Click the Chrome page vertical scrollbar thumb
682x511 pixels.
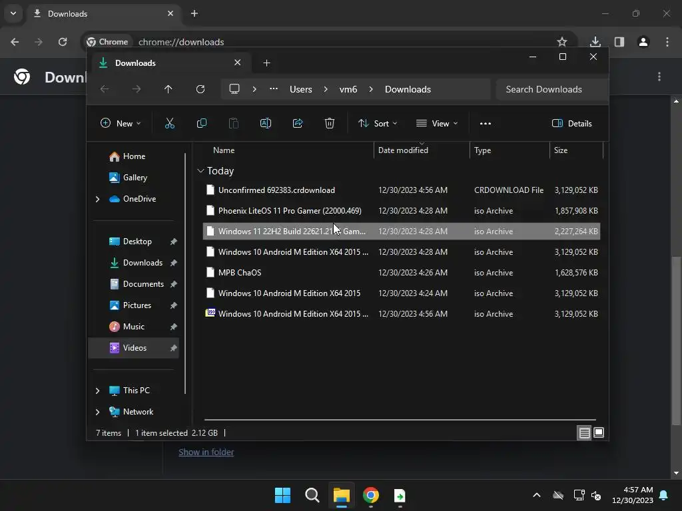click(676, 341)
